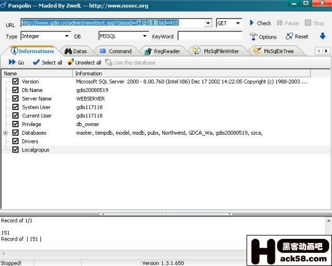Click the Use this database icon
Screen dimensions: 332x266
click(x=109, y=62)
